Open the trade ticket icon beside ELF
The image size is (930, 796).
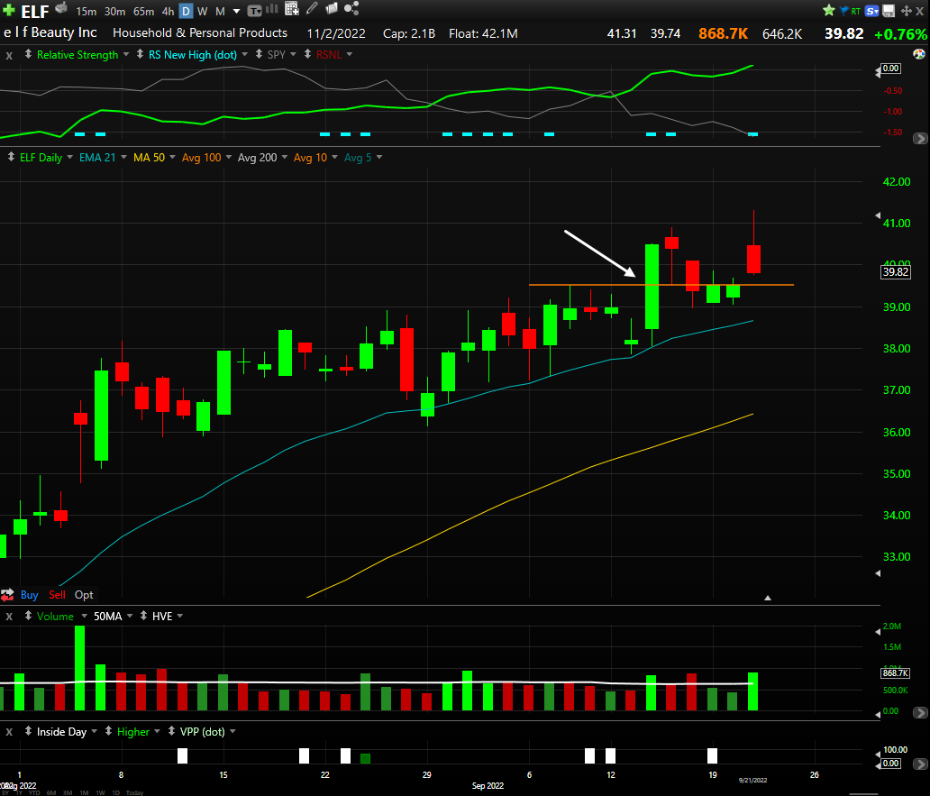61,8
